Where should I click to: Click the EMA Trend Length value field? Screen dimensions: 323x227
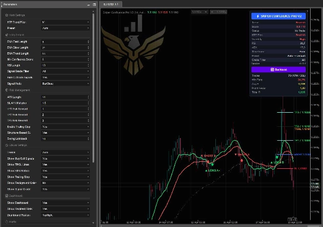click(64, 53)
